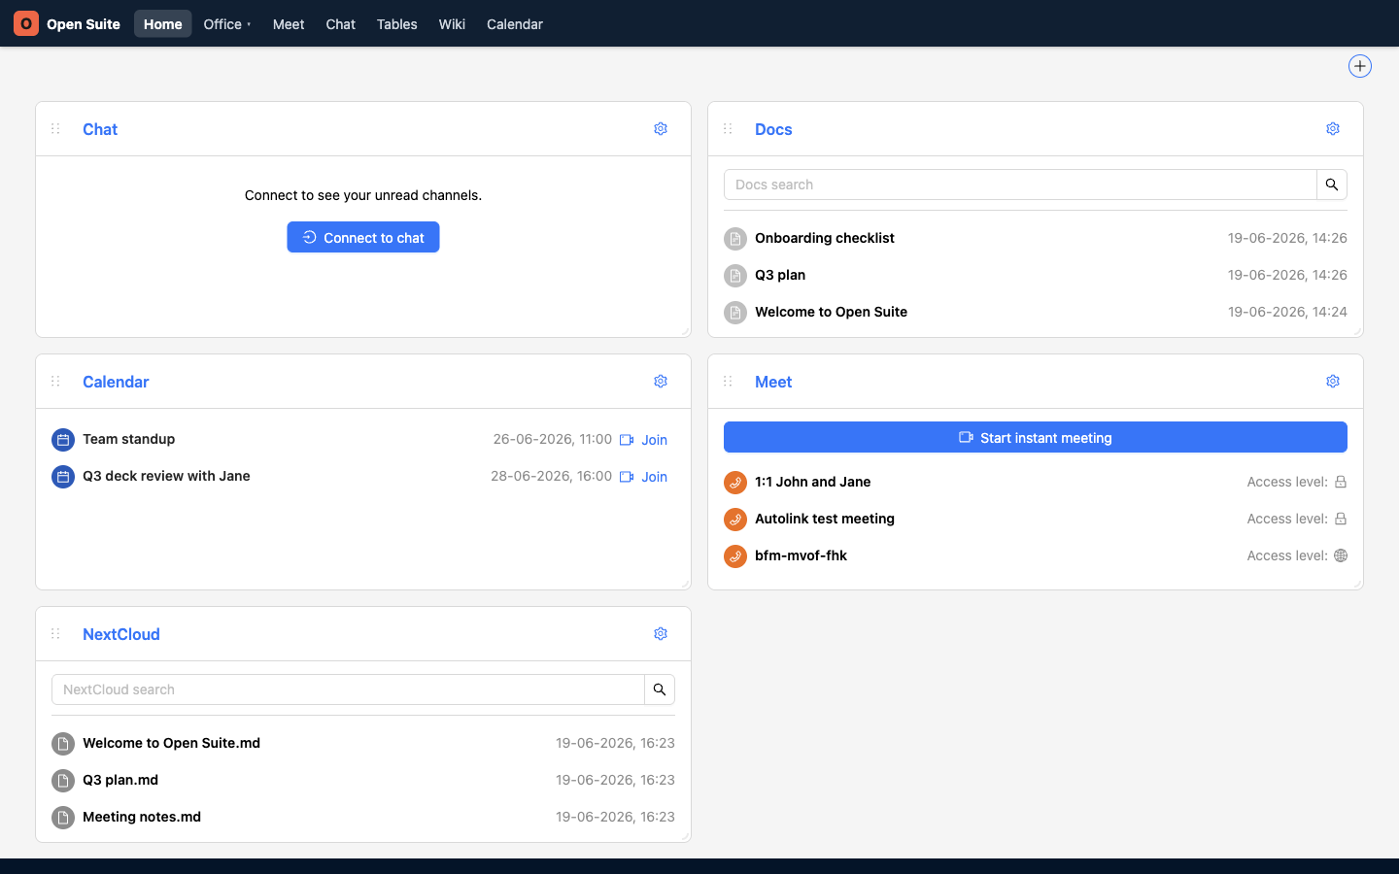Image resolution: width=1399 pixels, height=874 pixels.
Task: Open the 1:1 John and Jane room
Action: [812, 482]
